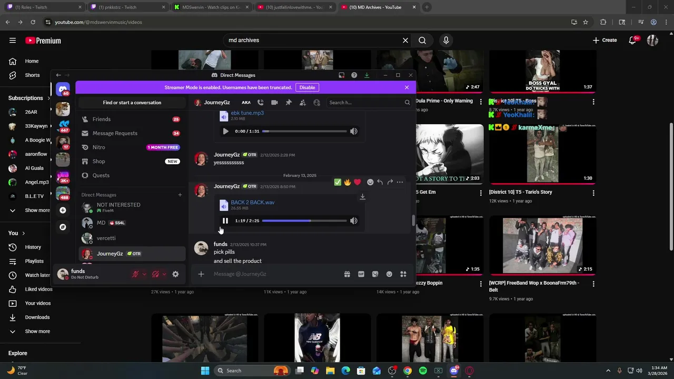Seek in ebk tune.mp3 progress bar

coord(304,131)
